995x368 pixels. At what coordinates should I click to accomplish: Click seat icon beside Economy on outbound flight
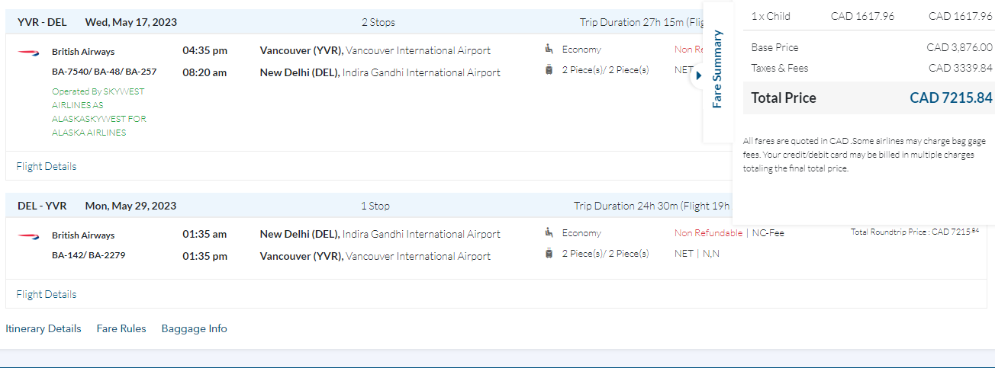(549, 50)
